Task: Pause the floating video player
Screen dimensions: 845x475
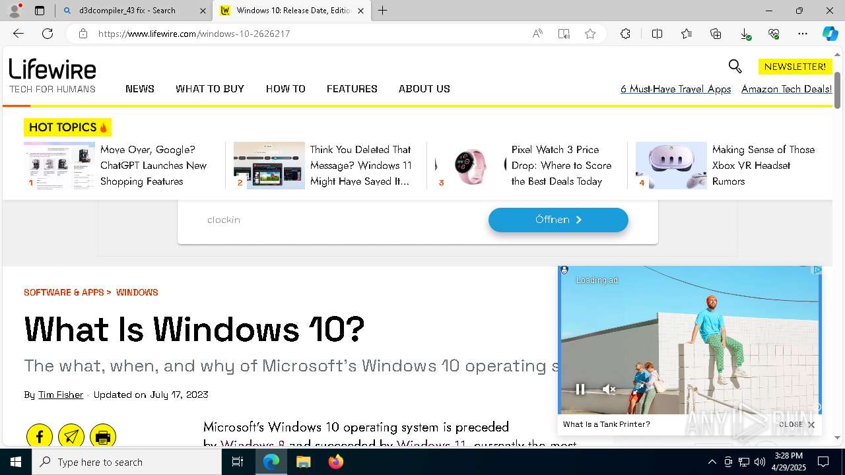Action: [580, 390]
